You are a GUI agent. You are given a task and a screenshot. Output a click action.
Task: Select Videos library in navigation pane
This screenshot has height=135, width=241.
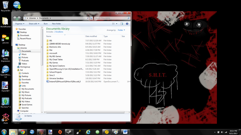[x=24, y=64]
